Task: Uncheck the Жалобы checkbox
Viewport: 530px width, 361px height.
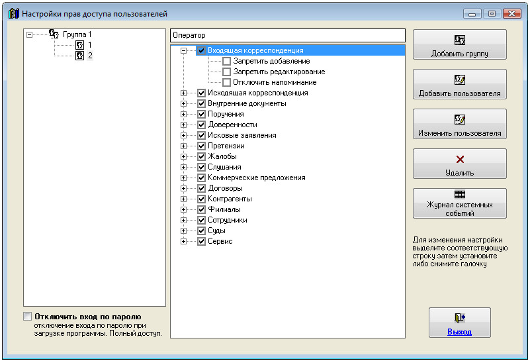Action: coord(201,156)
